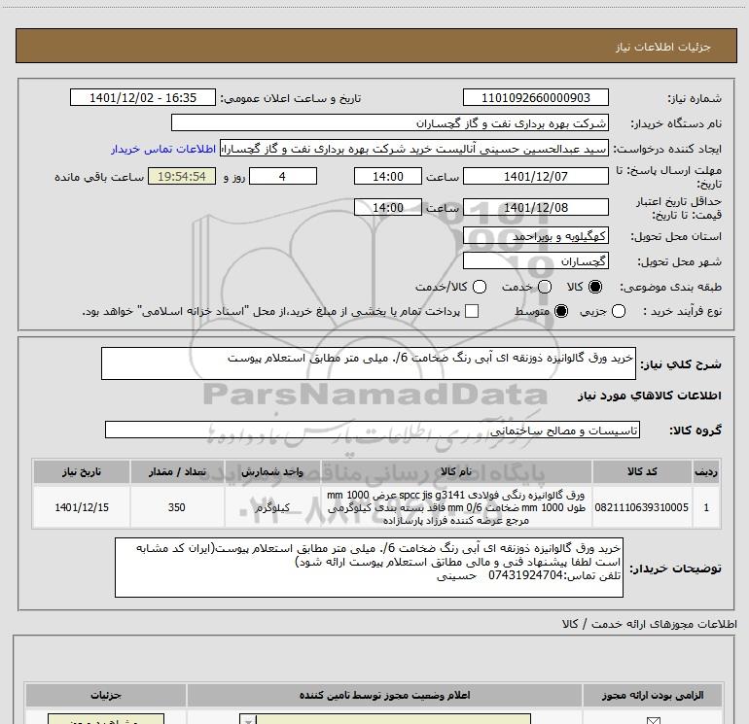Click the الزامی بودن ارائه مجوز column header
Screen dimensions: 749x724
click(x=653, y=696)
